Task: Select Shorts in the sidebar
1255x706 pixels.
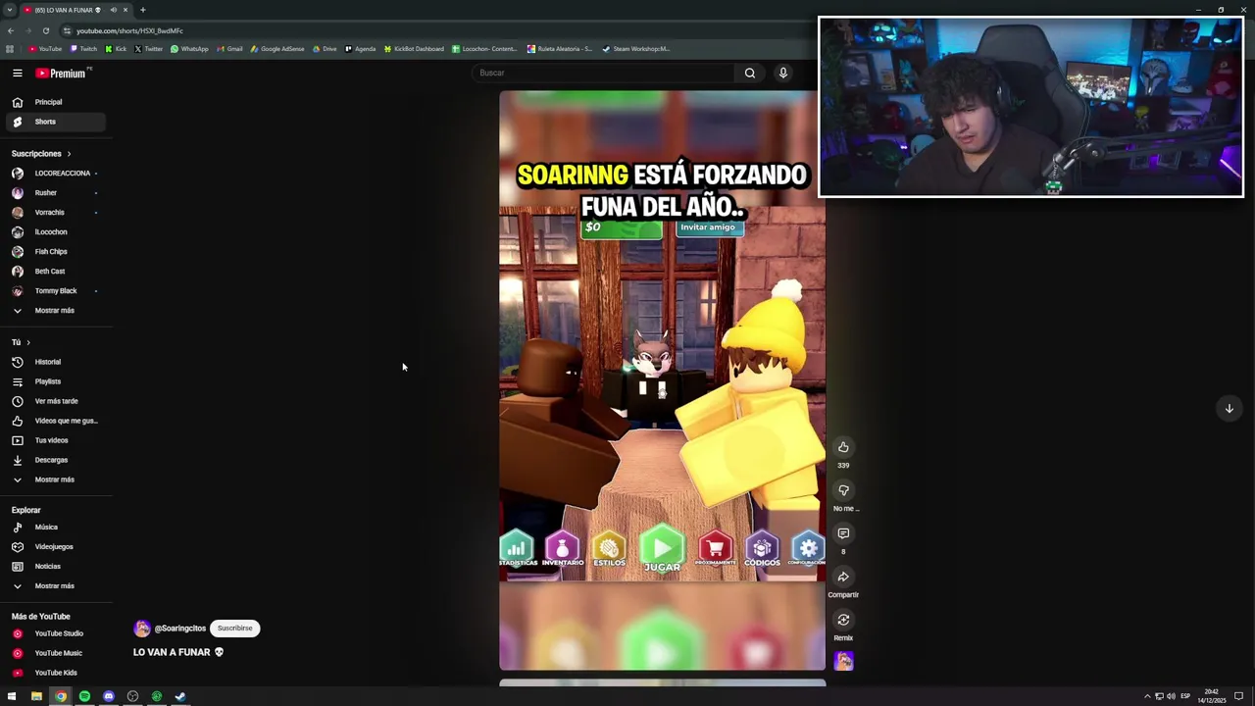Action: coord(55,122)
